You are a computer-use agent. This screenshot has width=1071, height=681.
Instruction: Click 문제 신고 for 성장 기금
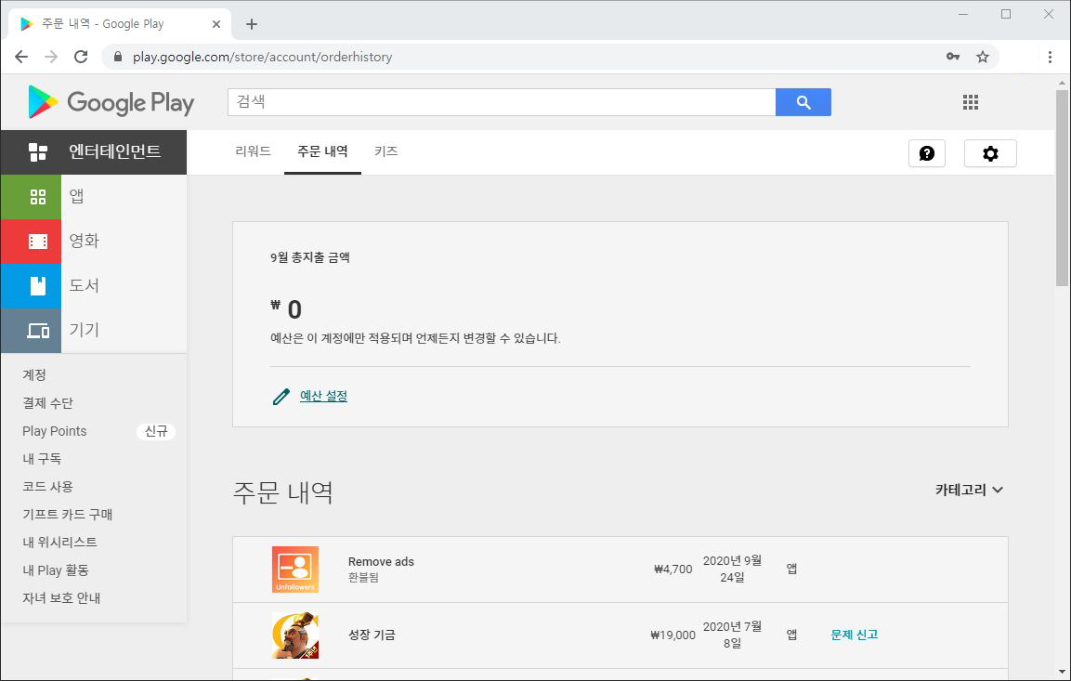tap(855, 635)
